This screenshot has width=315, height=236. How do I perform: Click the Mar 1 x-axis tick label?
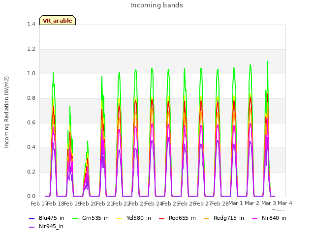point(236,203)
